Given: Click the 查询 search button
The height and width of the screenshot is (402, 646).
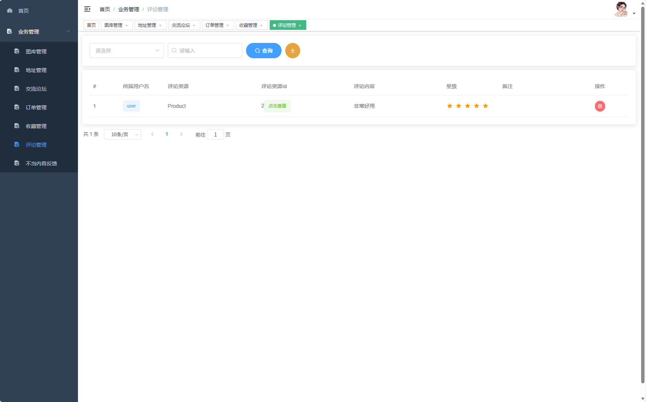Looking at the screenshot, I should (x=263, y=51).
